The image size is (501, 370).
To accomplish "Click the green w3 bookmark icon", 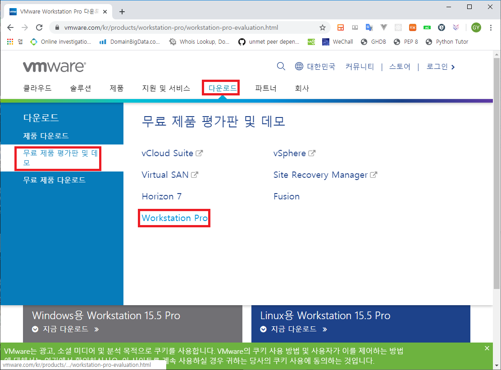I will pyautogui.click(x=311, y=42).
